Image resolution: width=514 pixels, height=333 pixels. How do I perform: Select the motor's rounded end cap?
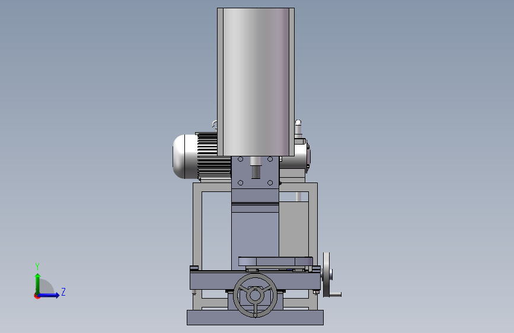[x=184, y=156]
